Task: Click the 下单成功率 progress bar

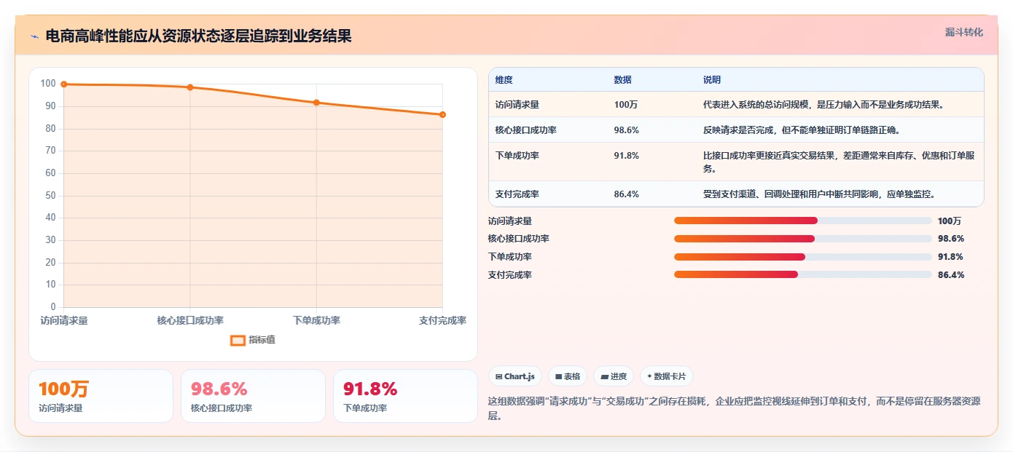Action: [802, 256]
